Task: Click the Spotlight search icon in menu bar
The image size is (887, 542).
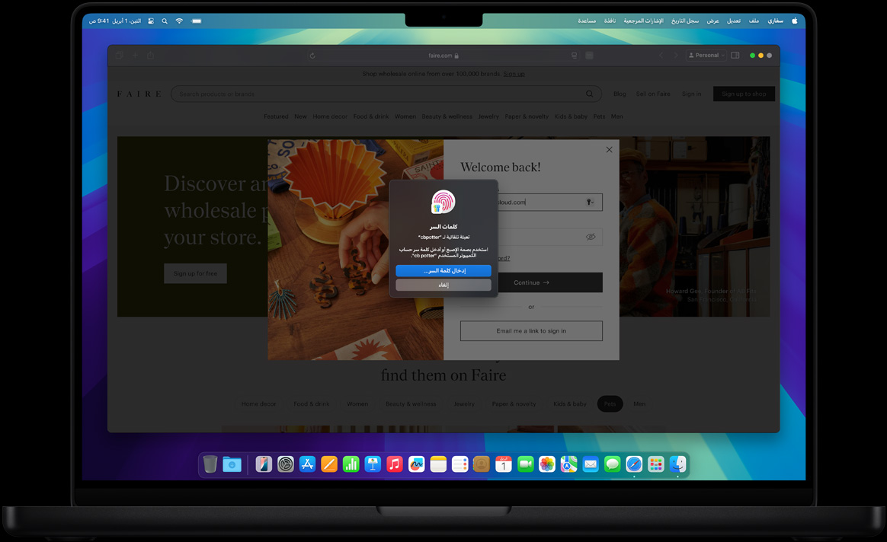Action: (x=165, y=21)
